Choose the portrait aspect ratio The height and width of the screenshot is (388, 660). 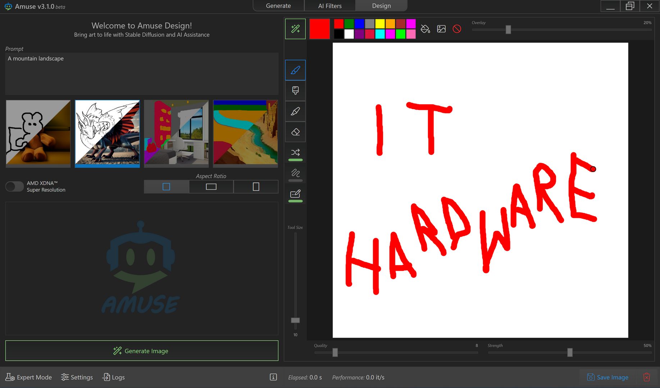click(256, 187)
